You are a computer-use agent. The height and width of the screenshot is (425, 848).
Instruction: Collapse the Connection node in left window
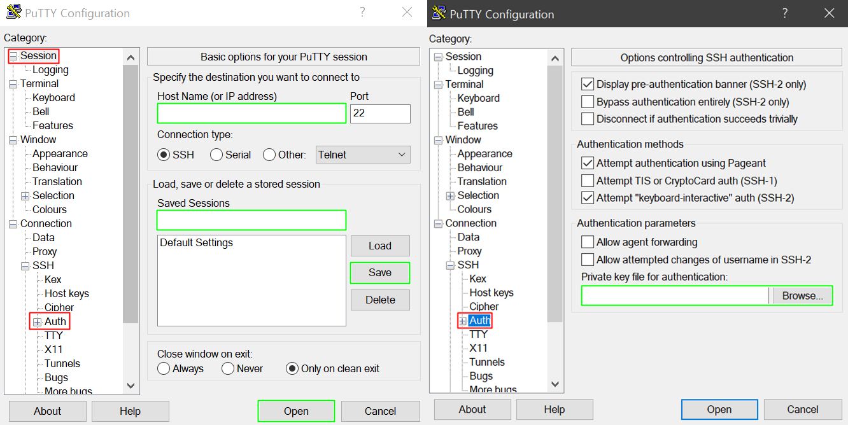(13, 224)
